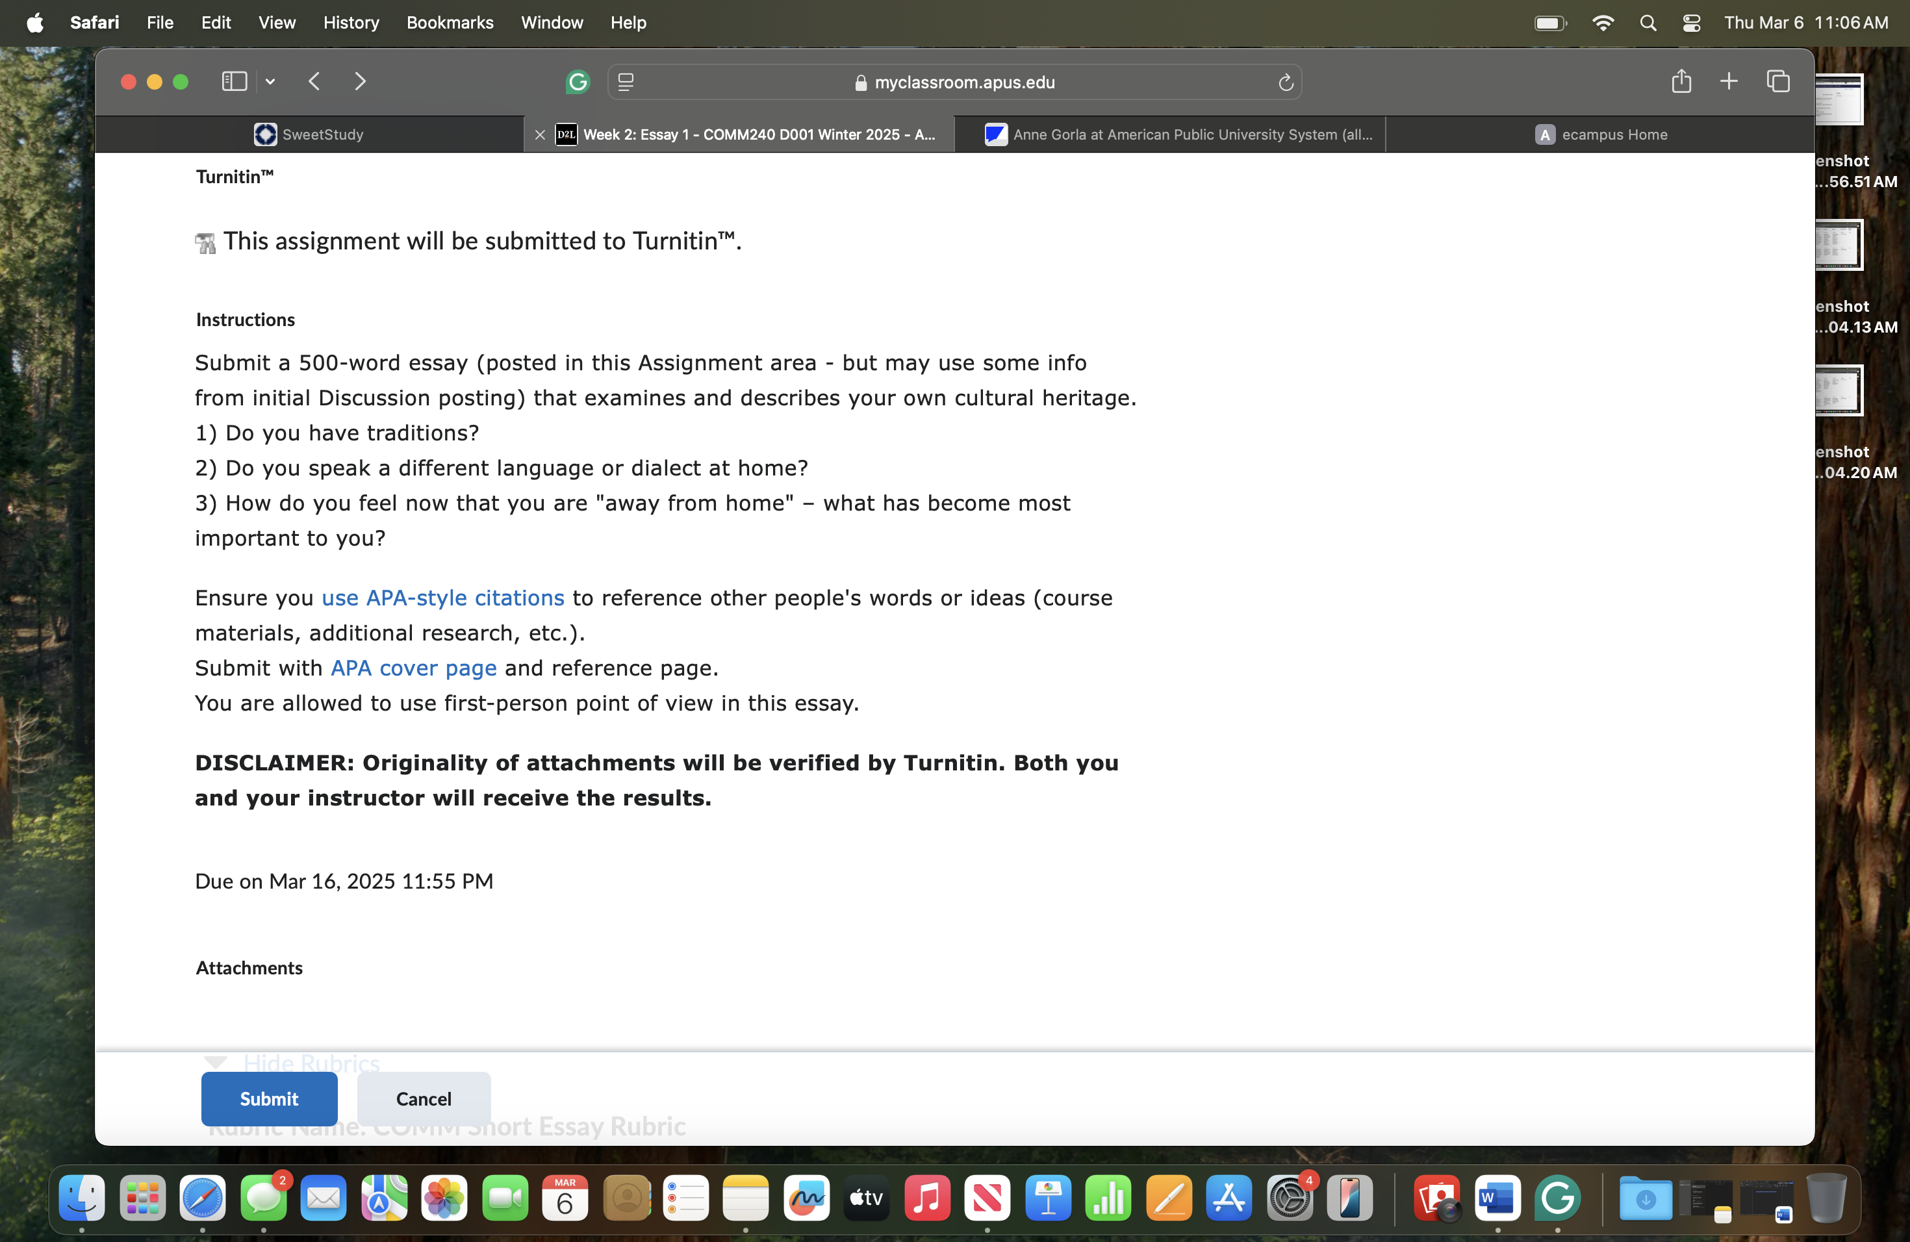Viewport: 1910px width, 1242px height.
Task: Open the View menu
Action: [x=277, y=23]
